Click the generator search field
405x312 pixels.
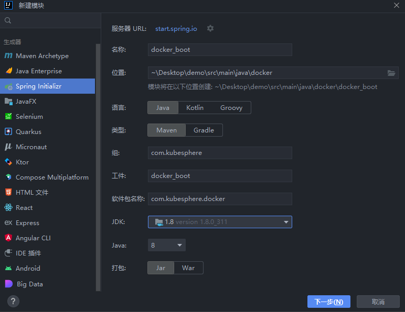pyautogui.click(x=50, y=20)
